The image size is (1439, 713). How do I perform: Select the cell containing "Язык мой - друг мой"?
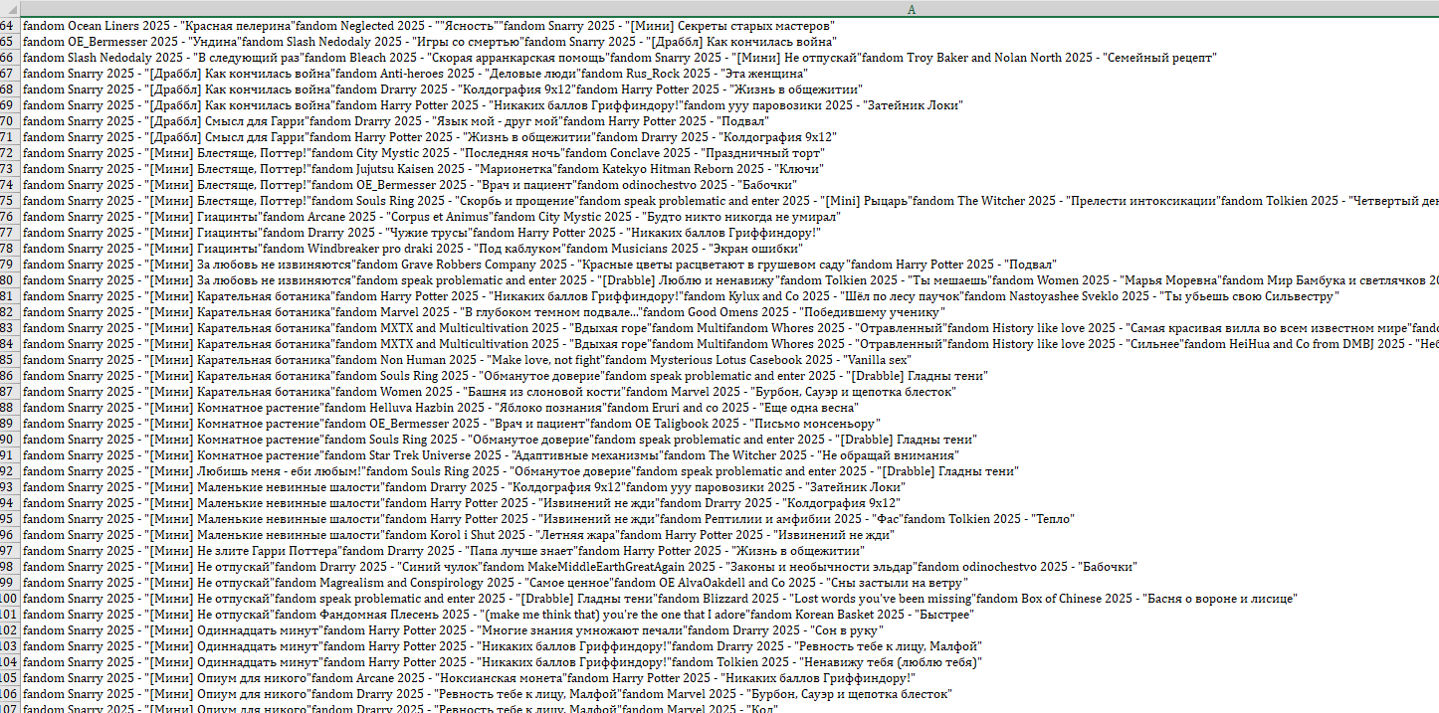pyautogui.click(x=728, y=121)
